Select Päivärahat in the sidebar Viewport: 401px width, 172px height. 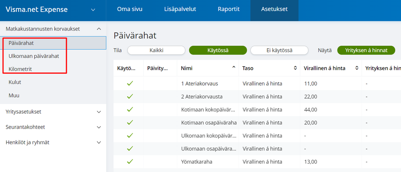53,43
